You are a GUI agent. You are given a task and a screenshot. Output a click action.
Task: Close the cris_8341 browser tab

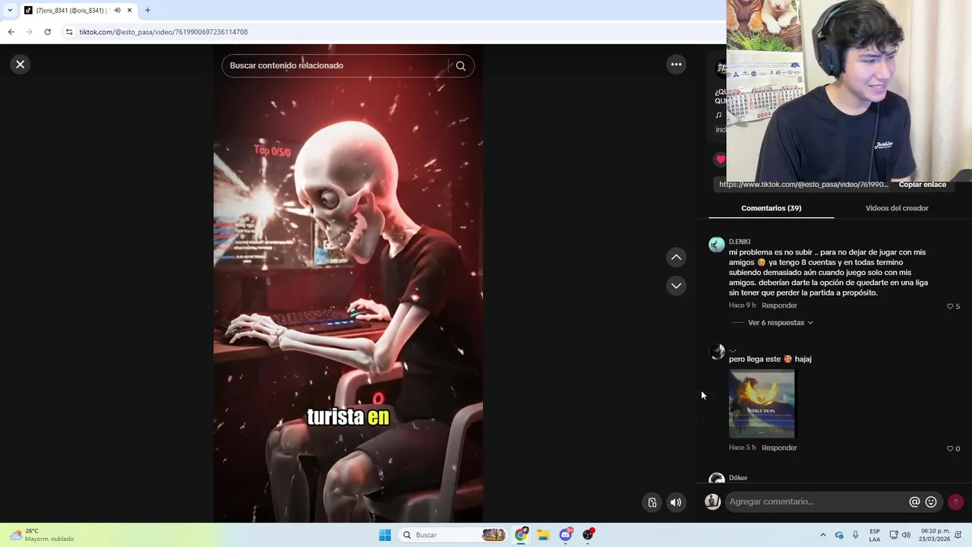click(129, 11)
